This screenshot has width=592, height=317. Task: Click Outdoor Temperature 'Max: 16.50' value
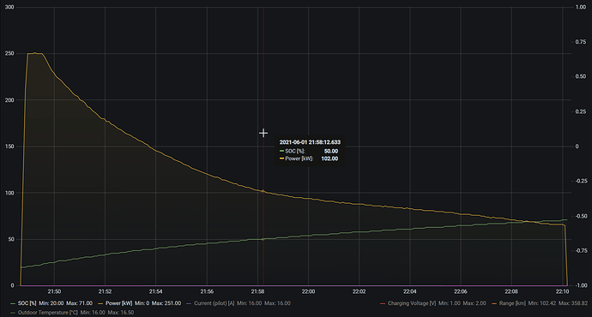[121, 313]
